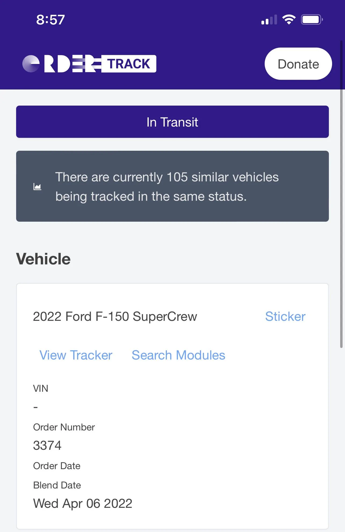Open the Sticker link
Screen dimensions: 345x532
(x=285, y=317)
